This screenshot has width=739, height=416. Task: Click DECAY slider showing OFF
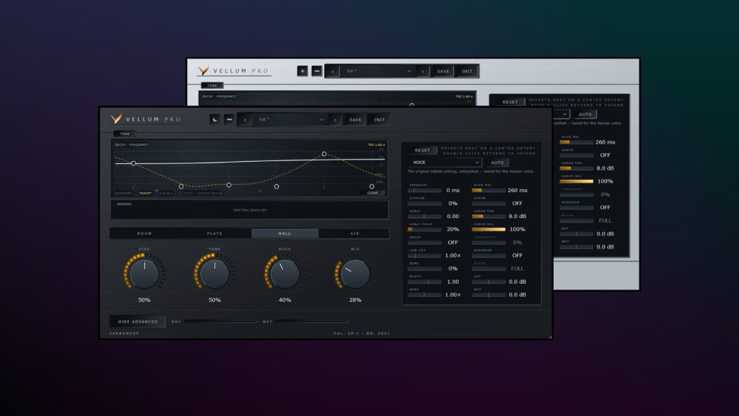pos(424,243)
